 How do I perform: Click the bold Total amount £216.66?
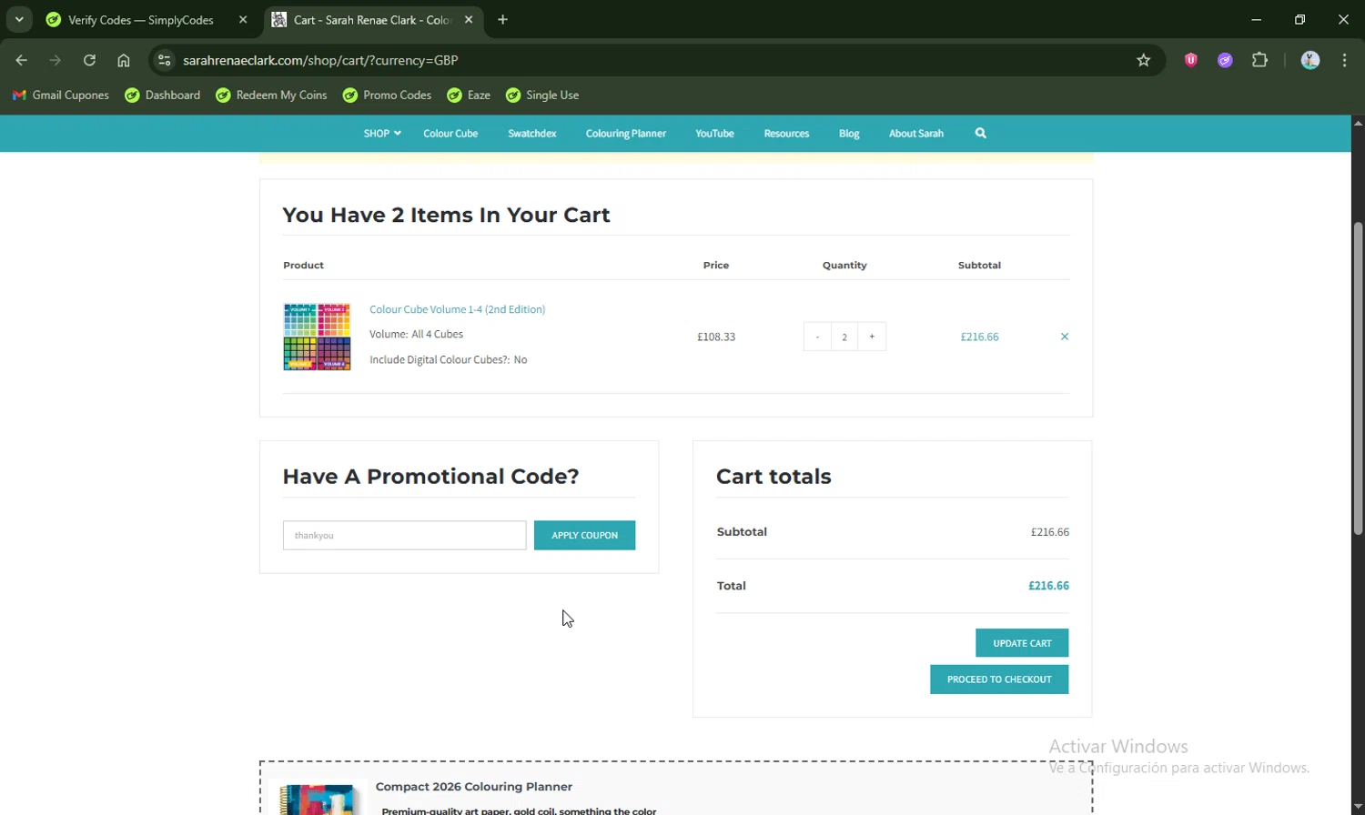(1048, 586)
